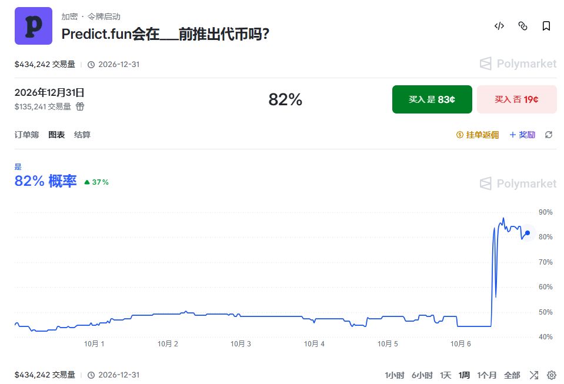The height and width of the screenshot is (384, 564).
Task: Click the 60% y-axis label
Action: pyautogui.click(x=545, y=287)
